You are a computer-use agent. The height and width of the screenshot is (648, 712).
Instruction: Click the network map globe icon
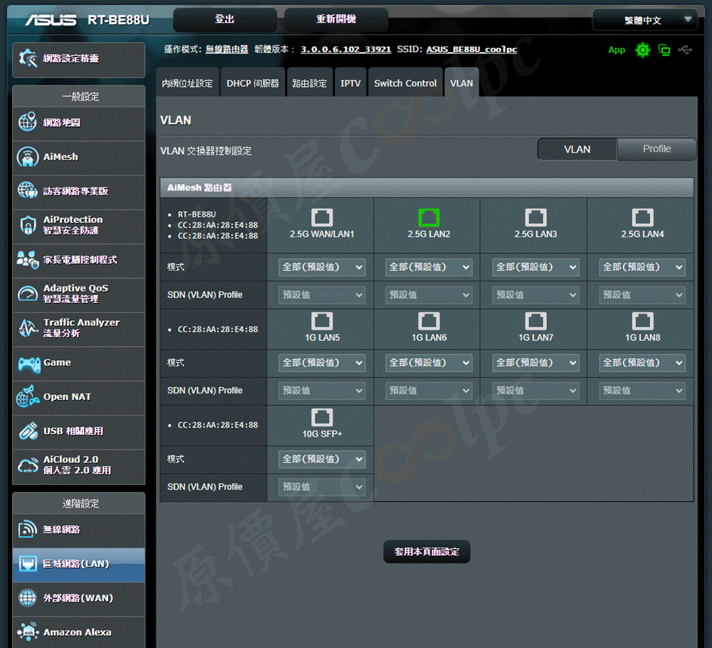pos(27,123)
